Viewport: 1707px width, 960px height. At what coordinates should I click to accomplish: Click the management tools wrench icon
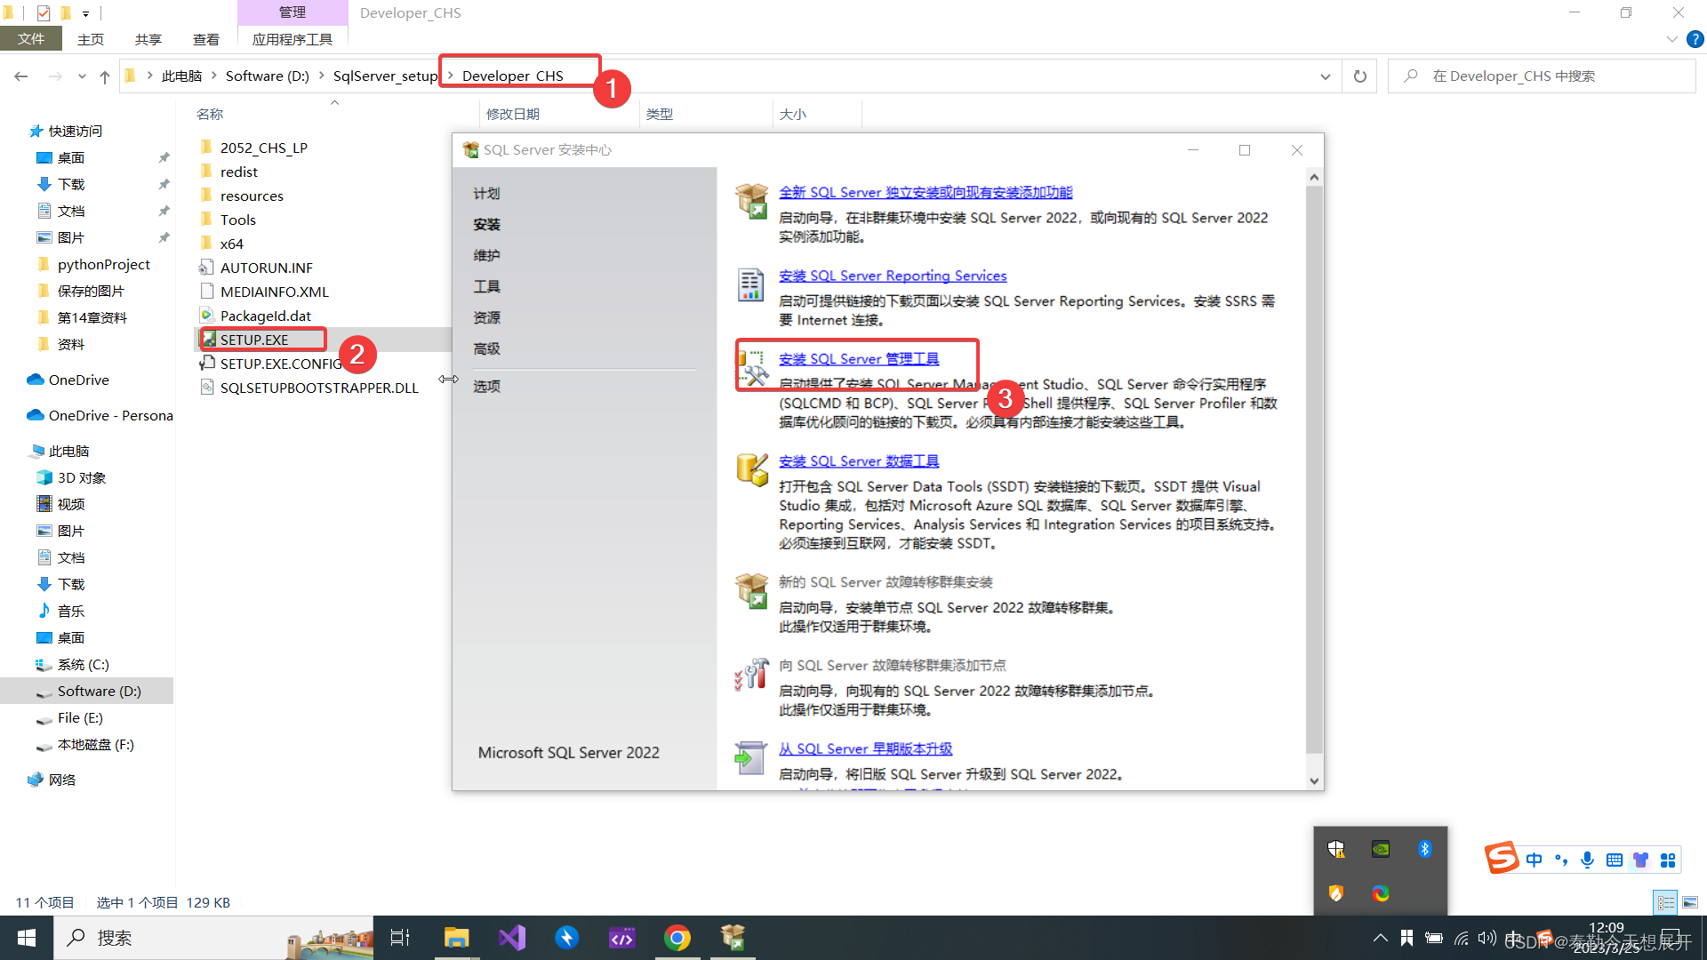point(751,368)
